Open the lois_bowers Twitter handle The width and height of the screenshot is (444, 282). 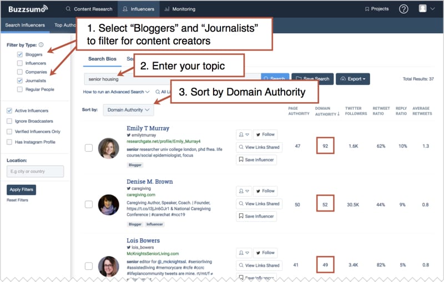pos(140,247)
